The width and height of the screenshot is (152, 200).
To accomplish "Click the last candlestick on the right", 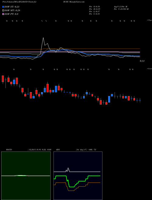I will click(x=140, y=100).
